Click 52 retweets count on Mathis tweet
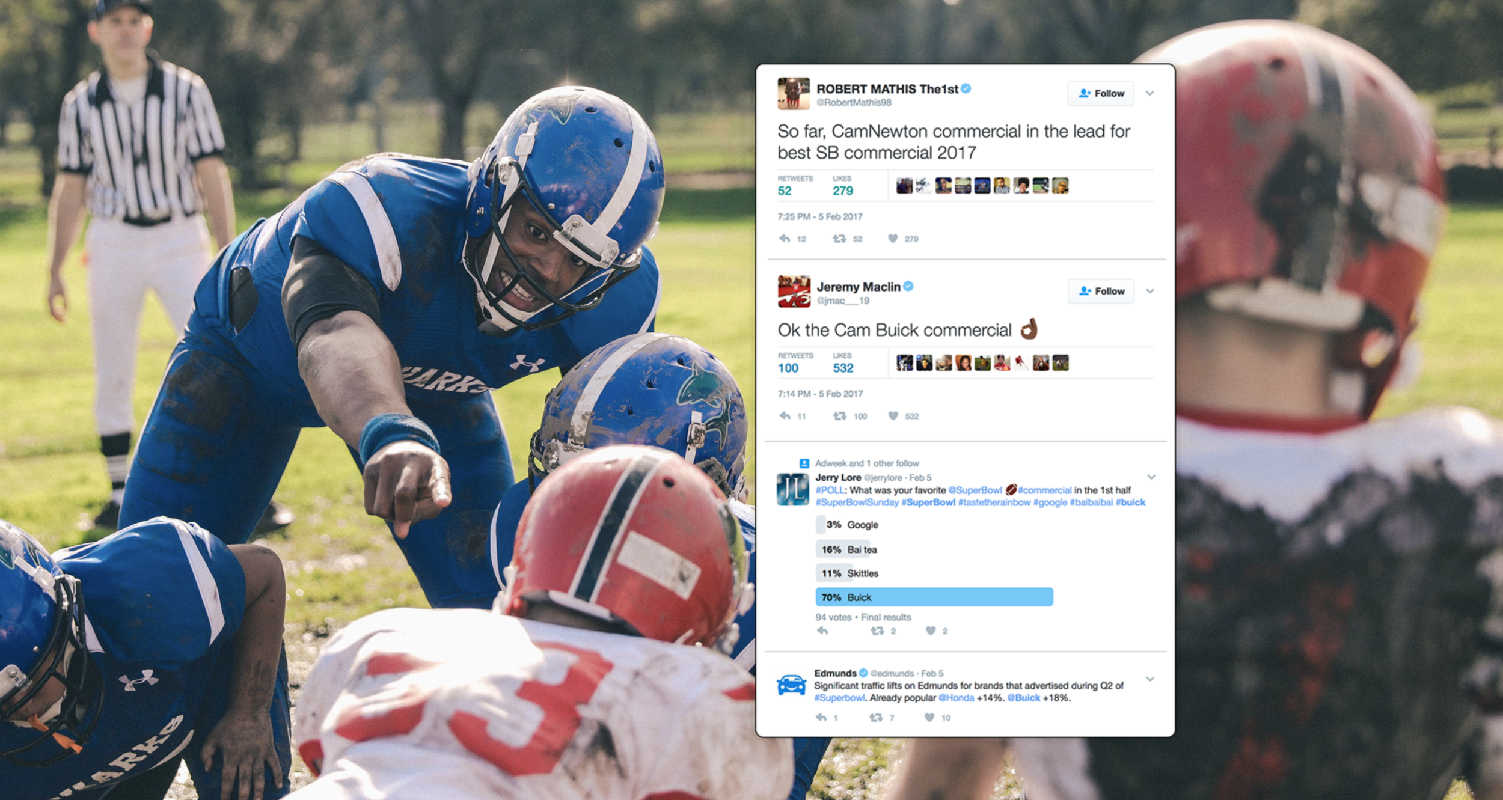Screen dimensions: 1503x800 point(785,191)
